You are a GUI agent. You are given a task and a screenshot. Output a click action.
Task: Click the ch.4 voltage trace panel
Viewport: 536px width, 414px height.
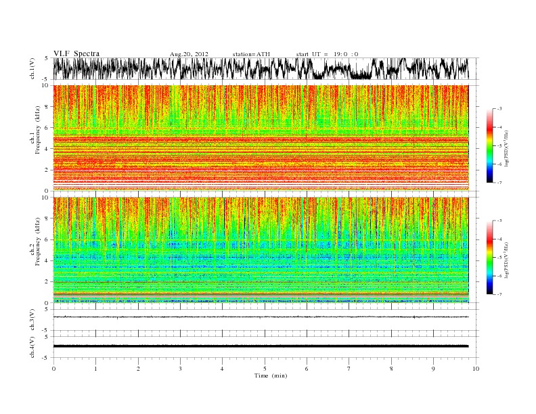[266, 347]
